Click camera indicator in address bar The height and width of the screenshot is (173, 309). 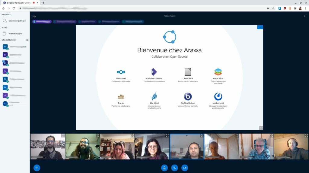click(x=268, y=8)
